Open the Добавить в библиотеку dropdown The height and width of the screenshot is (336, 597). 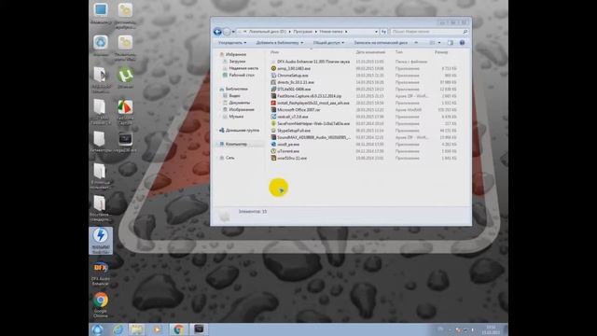pyautogui.click(x=280, y=43)
